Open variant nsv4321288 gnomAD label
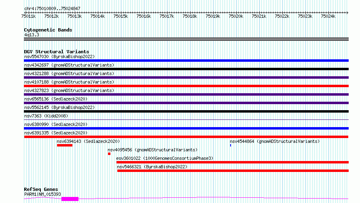 click(x=69, y=73)
